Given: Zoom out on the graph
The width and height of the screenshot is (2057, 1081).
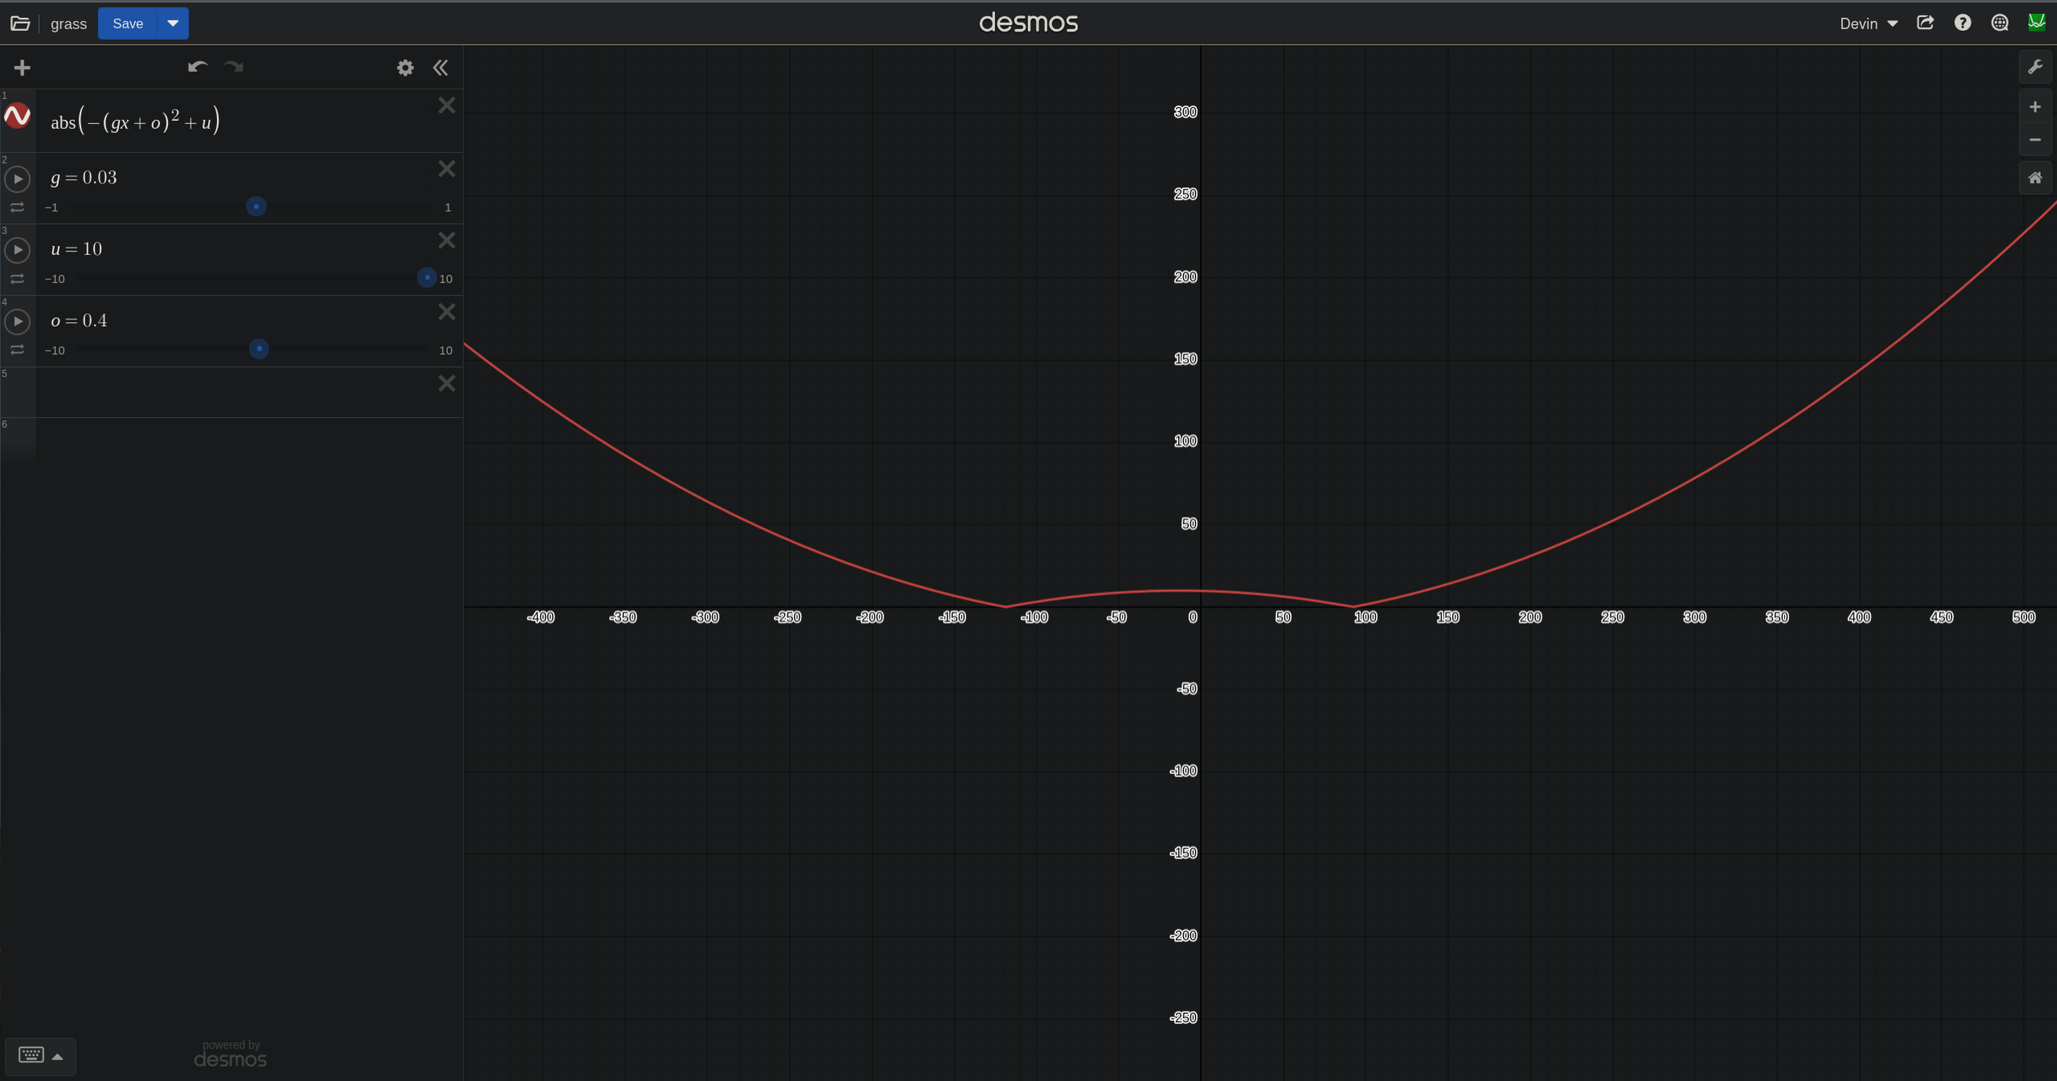Looking at the screenshot, I should (x=2035, y=140).
